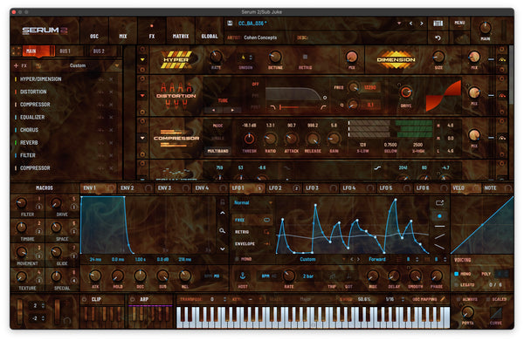Image resolution: width=524 pixels, height=341 pixels.
Task: Toggle LFO RETRIG mode
Action: coord(252,232)
